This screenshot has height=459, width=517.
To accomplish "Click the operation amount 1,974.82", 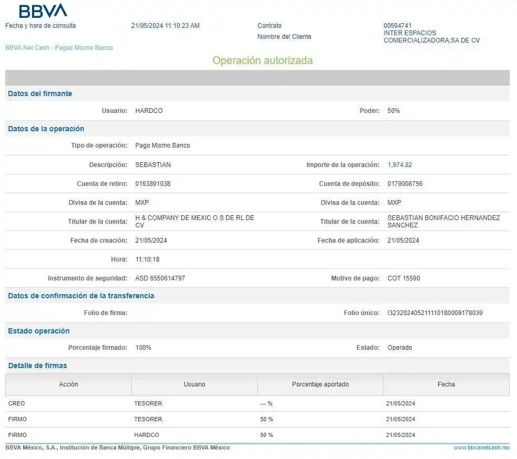I will 399,165.
